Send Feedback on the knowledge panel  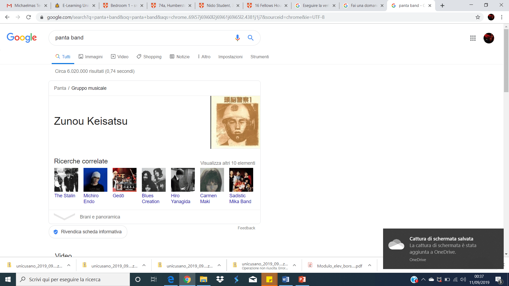tap(246, 228)
